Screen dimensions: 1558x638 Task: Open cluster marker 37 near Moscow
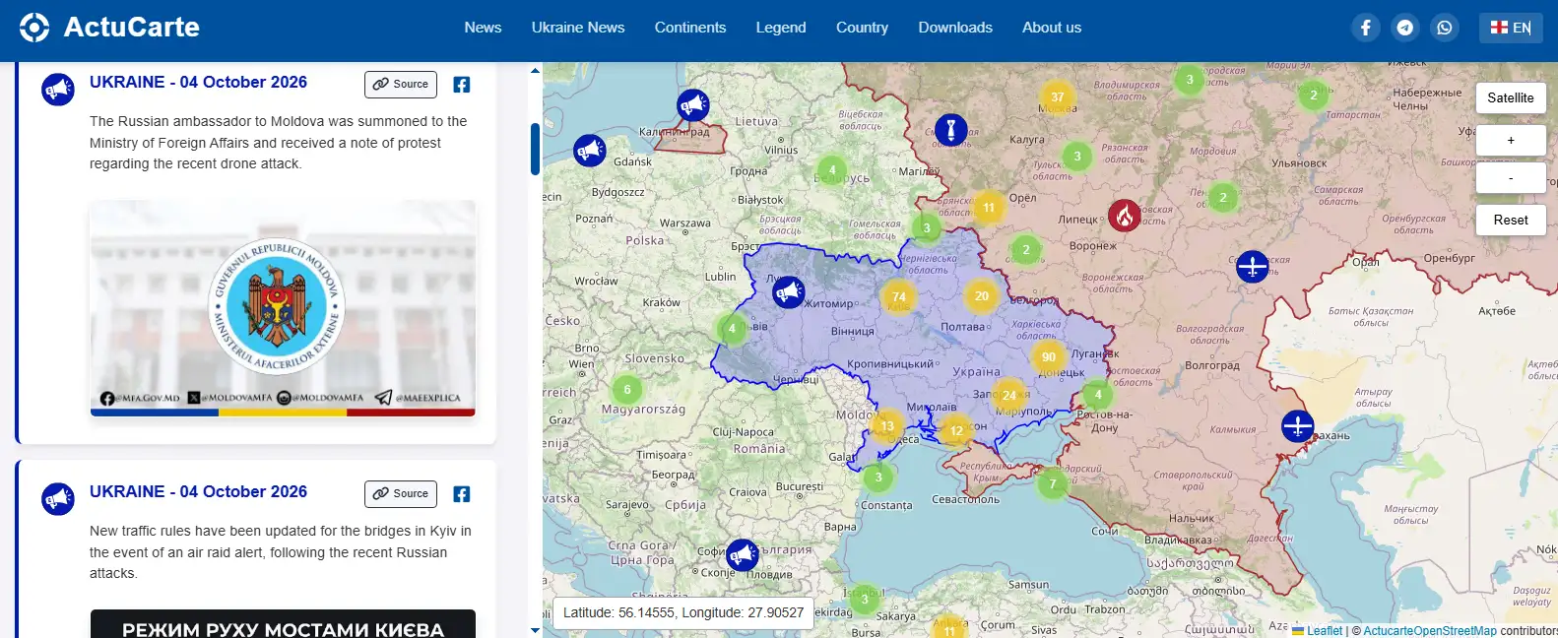[x=1058, y=97]
